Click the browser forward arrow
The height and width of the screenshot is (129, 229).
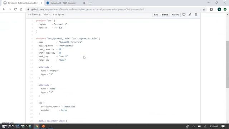coord(10,9)
